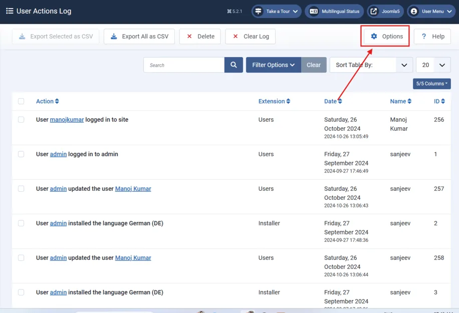The height and width of the screenshot is (313, 459).
Task: Sort table by Name column
Action: coord(401,101)
